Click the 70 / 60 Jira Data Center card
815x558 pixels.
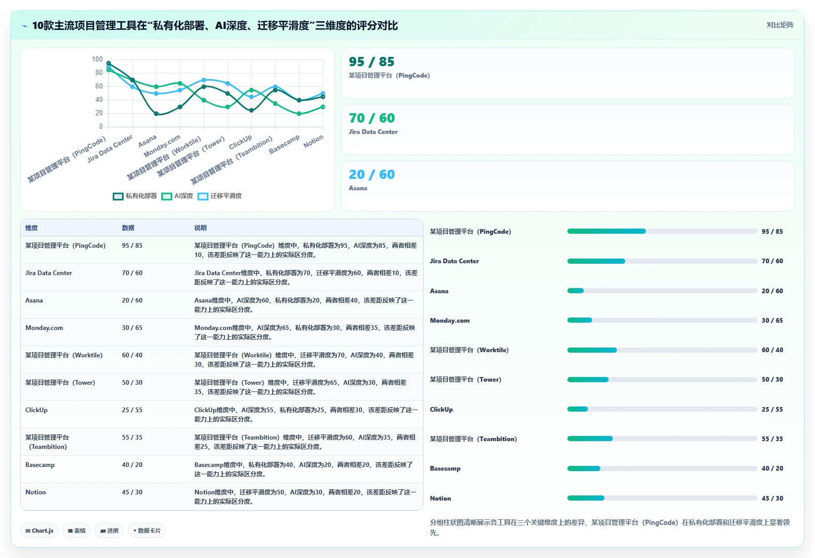[x=568, y=130]
